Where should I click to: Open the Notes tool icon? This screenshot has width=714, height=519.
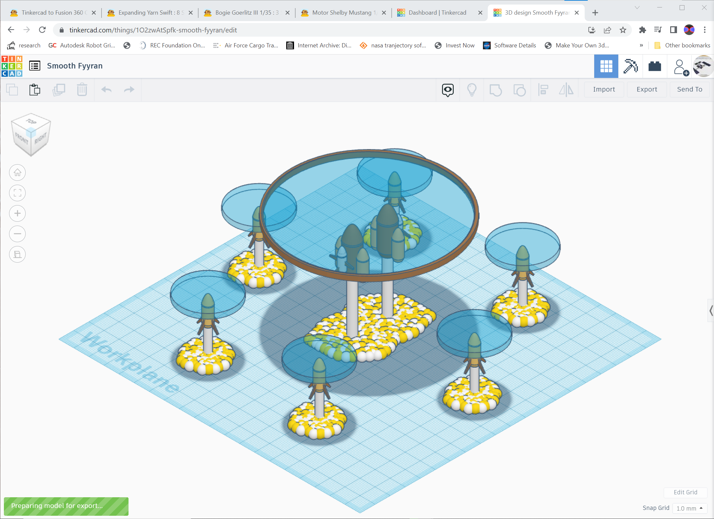[448, 90]
